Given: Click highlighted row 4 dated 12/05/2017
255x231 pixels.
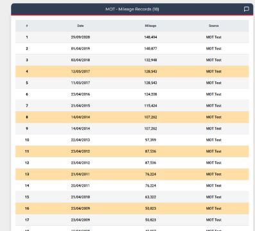Looking at the screenshot, I should [132, 71].
